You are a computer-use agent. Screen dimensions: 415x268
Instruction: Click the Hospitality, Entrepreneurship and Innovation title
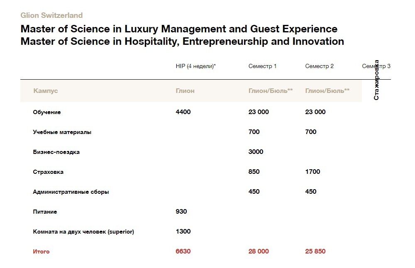(x=182, y=41)
